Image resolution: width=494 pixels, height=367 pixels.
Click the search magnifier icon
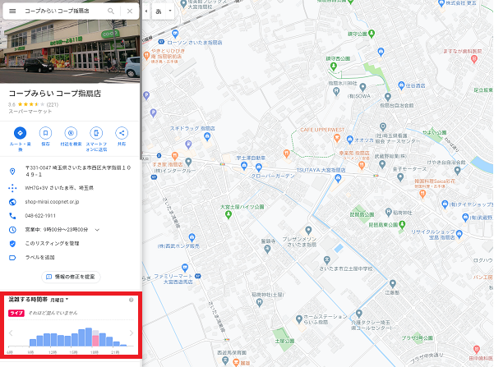tap(111, 11)
